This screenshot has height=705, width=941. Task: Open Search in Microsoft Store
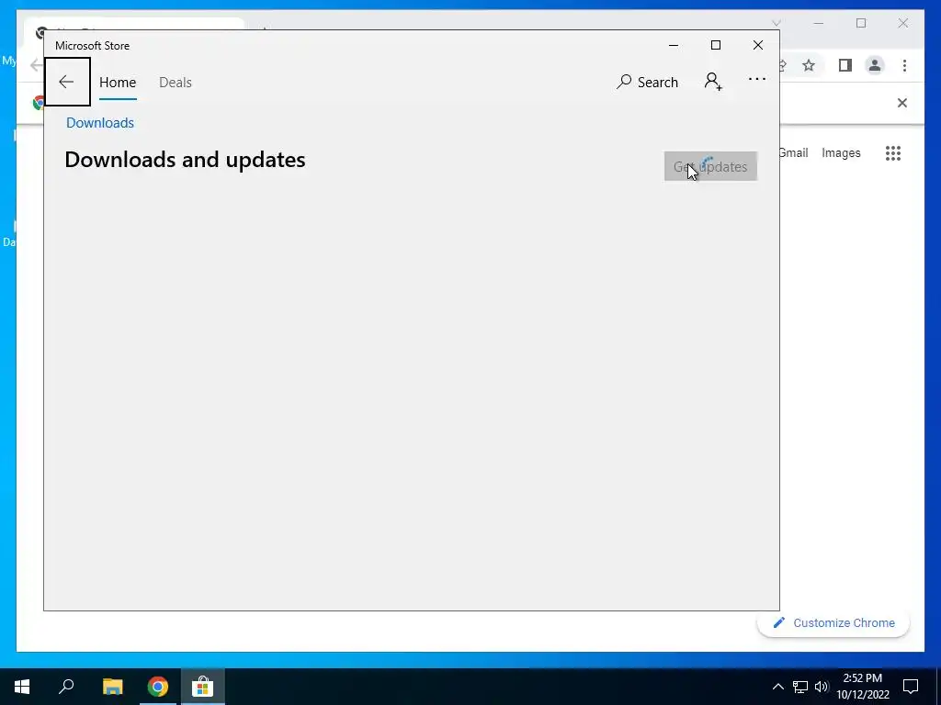647,82
